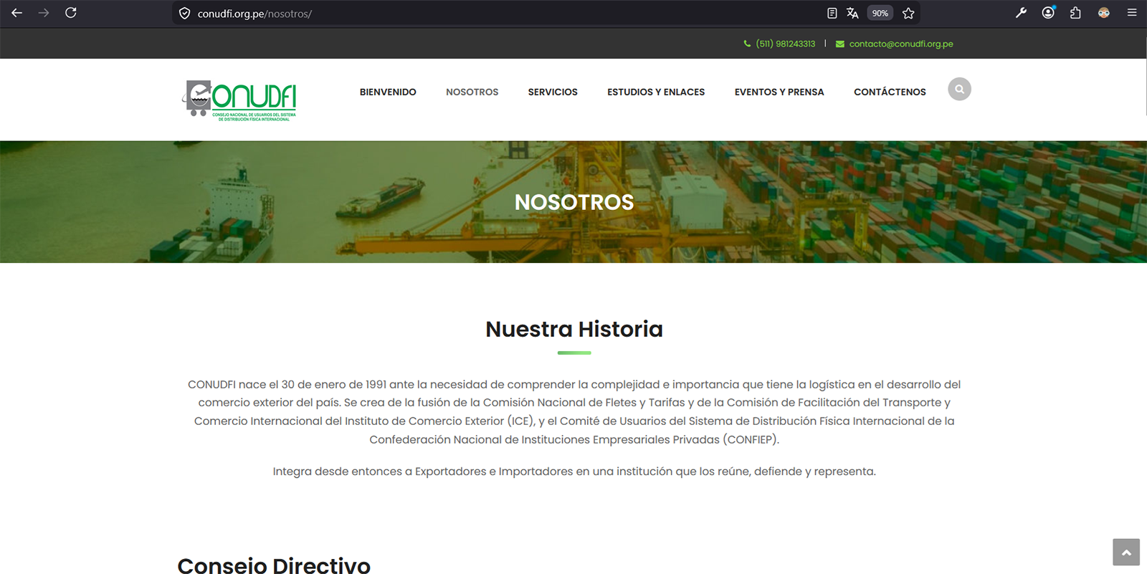Open the browser hamburger menu
The image size is (1147, 574).
pyautogui.click(x=1132, y=13)
